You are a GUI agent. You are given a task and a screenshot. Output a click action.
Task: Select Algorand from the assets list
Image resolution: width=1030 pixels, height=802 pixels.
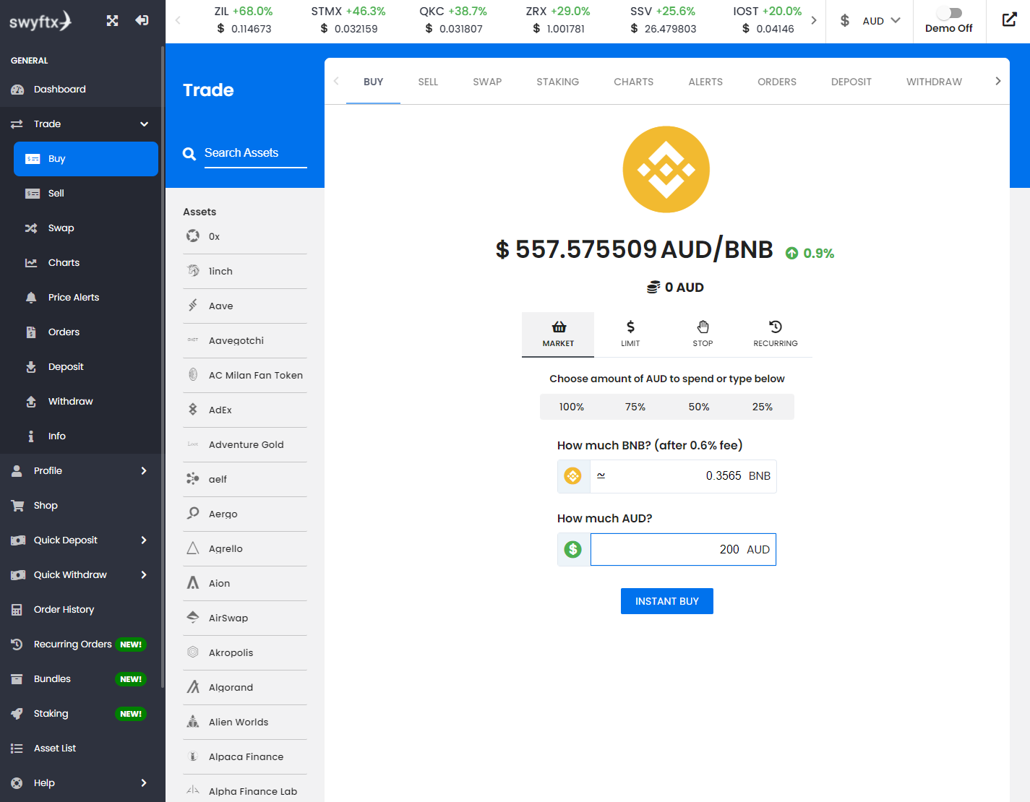[x=245, y=688]
